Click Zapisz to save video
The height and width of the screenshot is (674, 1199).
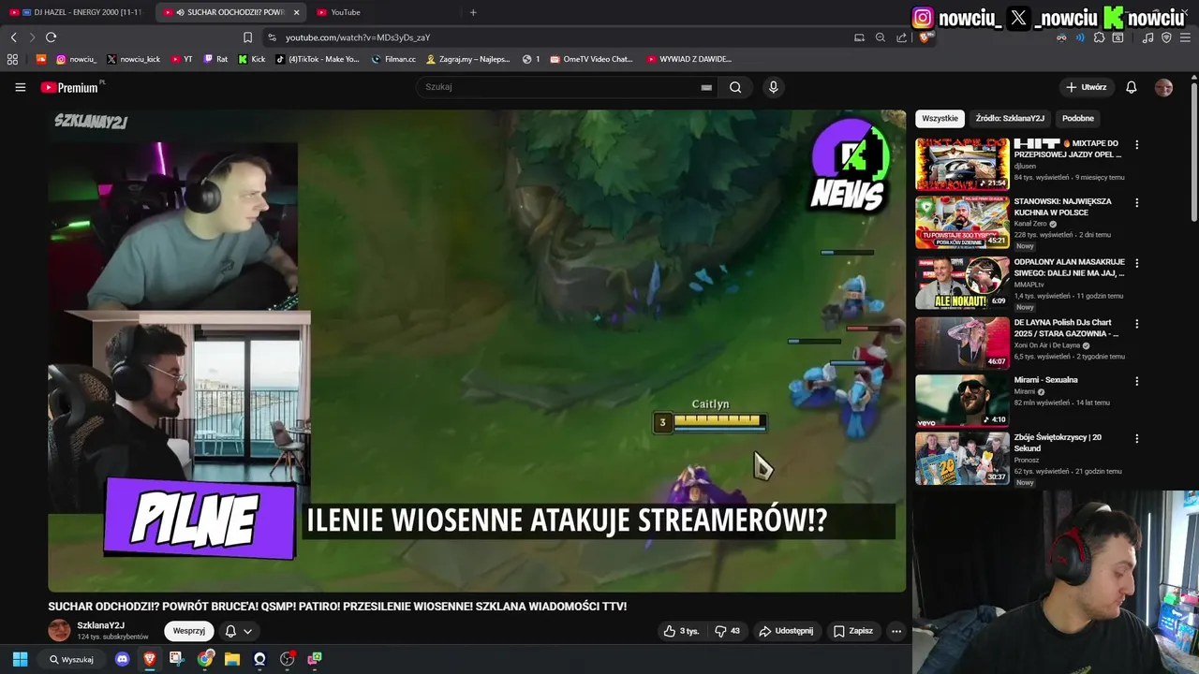point(852,631)
